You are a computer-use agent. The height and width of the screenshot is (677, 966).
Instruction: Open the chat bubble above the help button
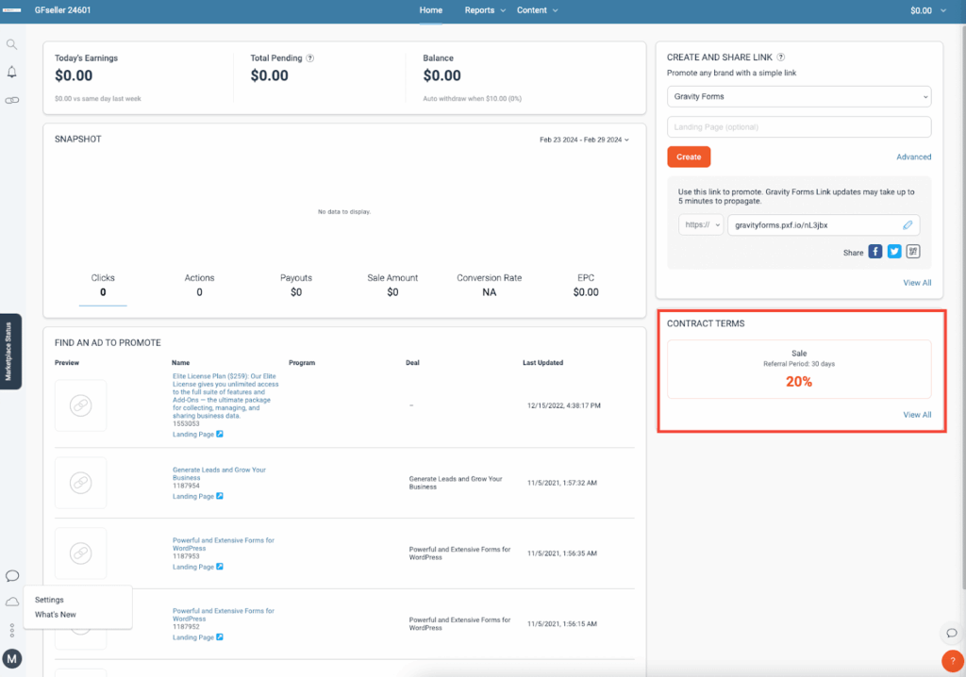point(952,633)
